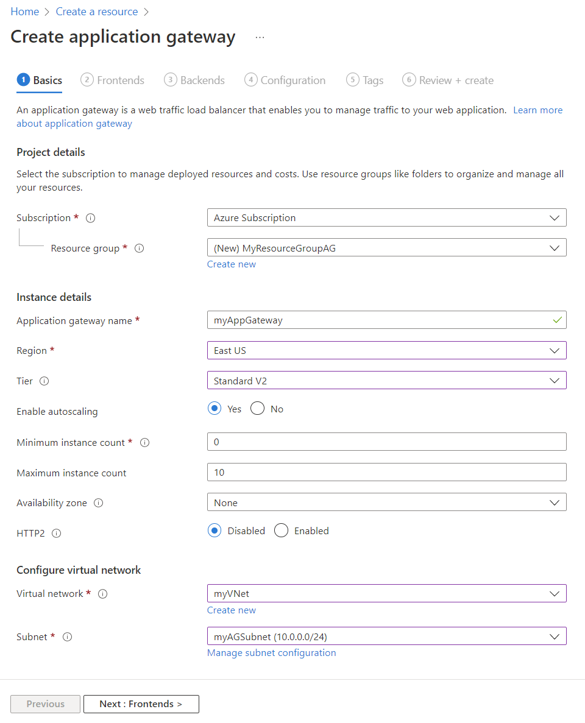This screenshot has height=723, width=585.
Task: Open the Region dropdown
Action: pyautogui.click(x=386, y=350)
